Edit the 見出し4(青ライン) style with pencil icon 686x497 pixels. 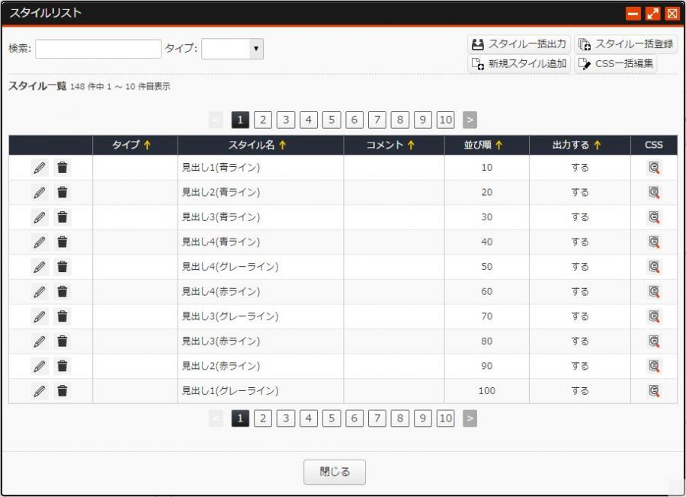[40, 242]
